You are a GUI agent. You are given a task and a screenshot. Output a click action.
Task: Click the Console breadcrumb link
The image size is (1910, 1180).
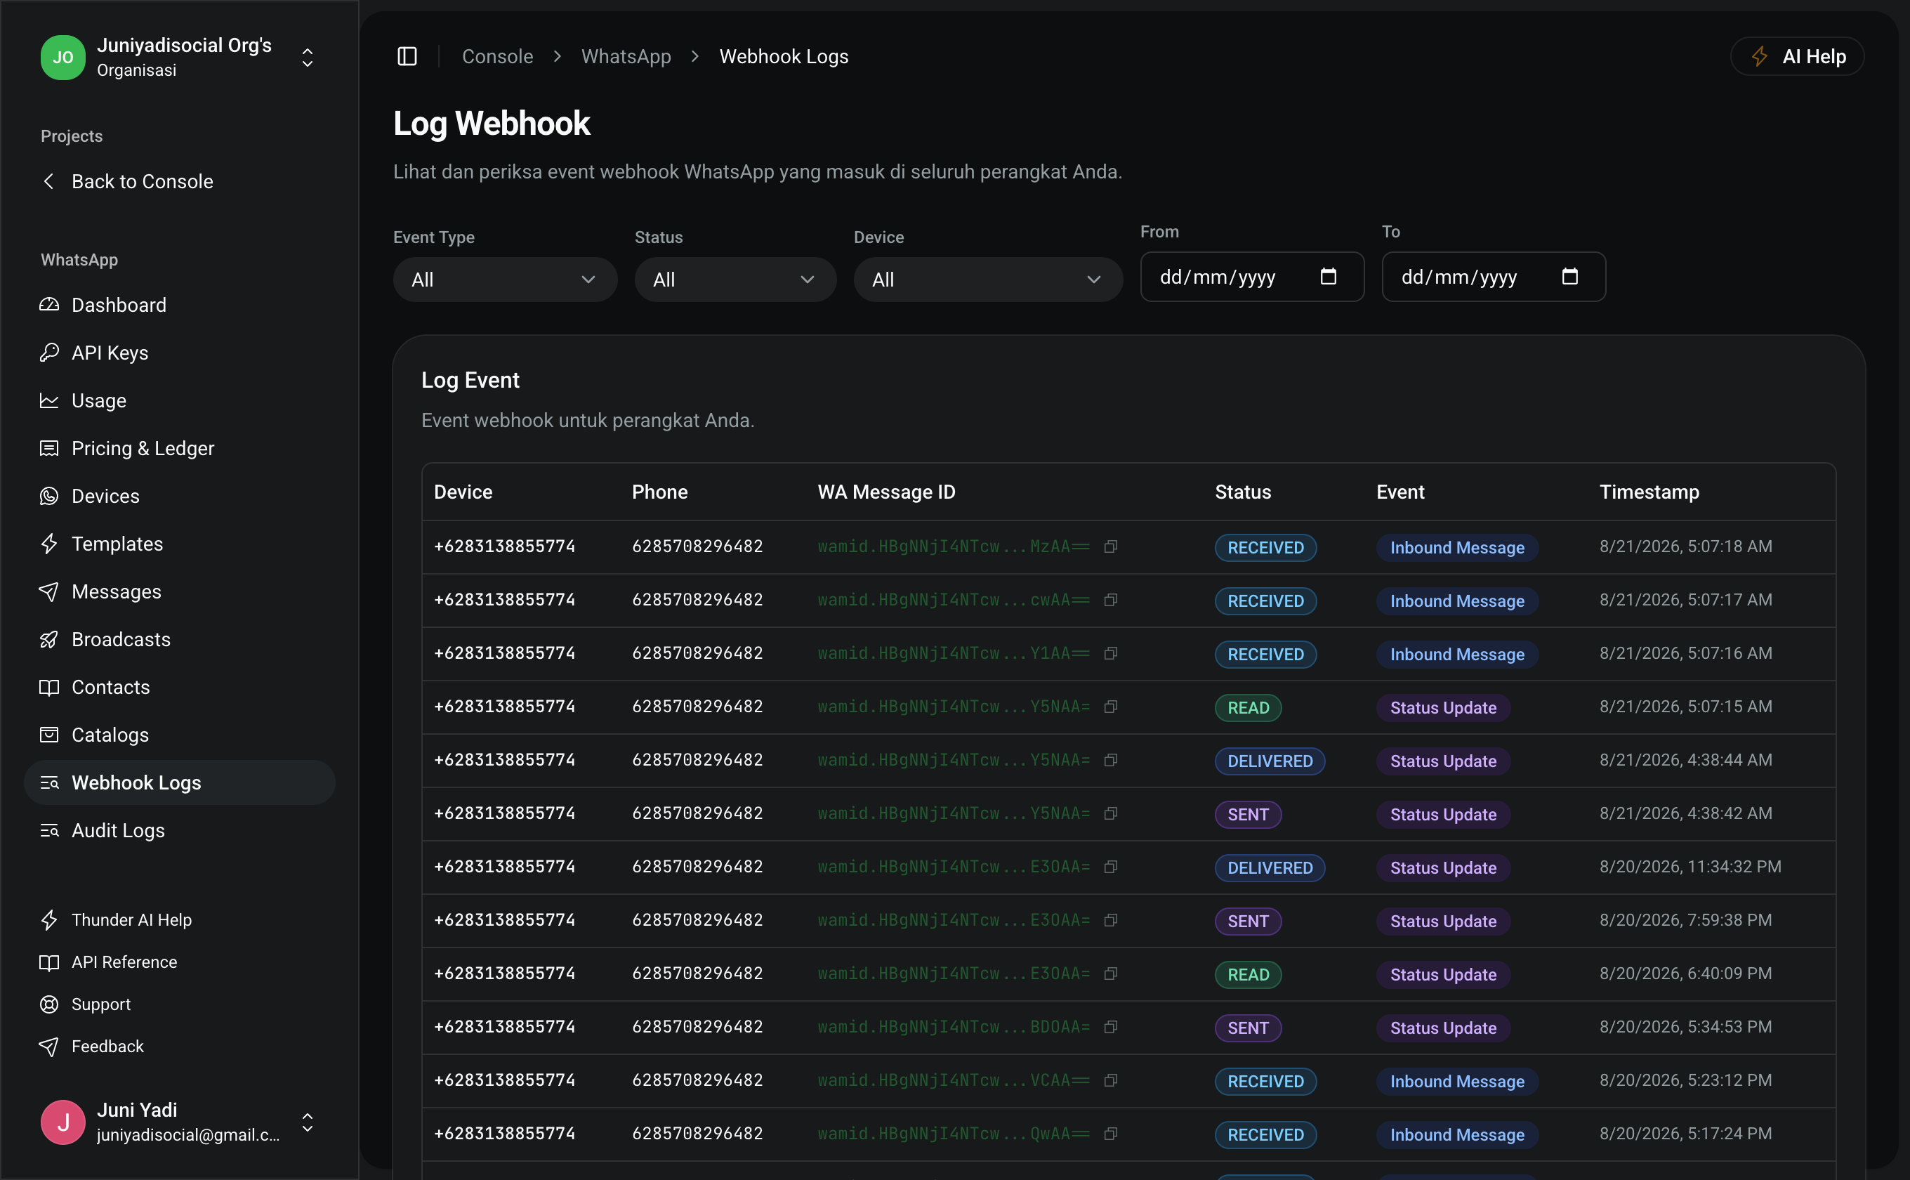click(x=497, y=56)
